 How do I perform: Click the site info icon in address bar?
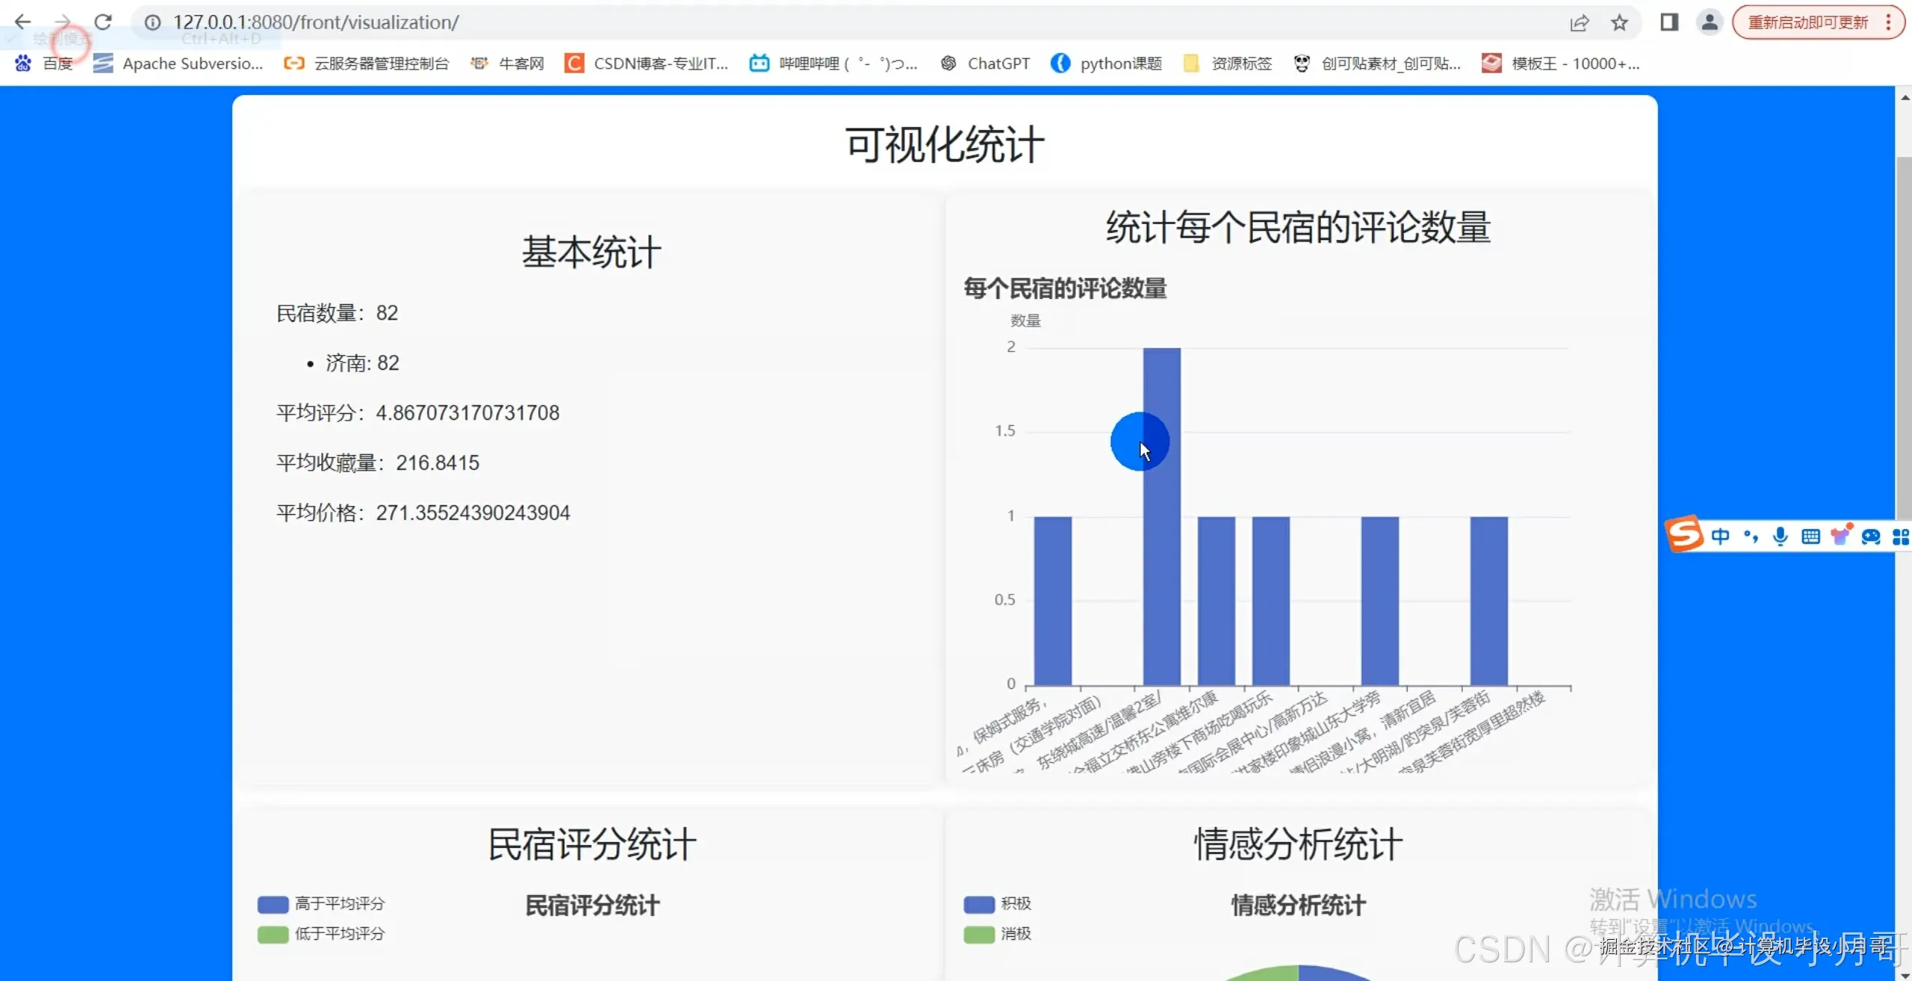(x=152, y=22)
